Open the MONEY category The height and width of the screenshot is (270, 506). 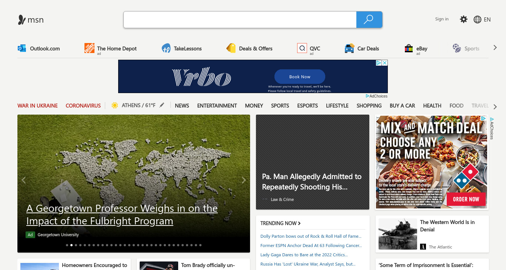pos(254,106)
